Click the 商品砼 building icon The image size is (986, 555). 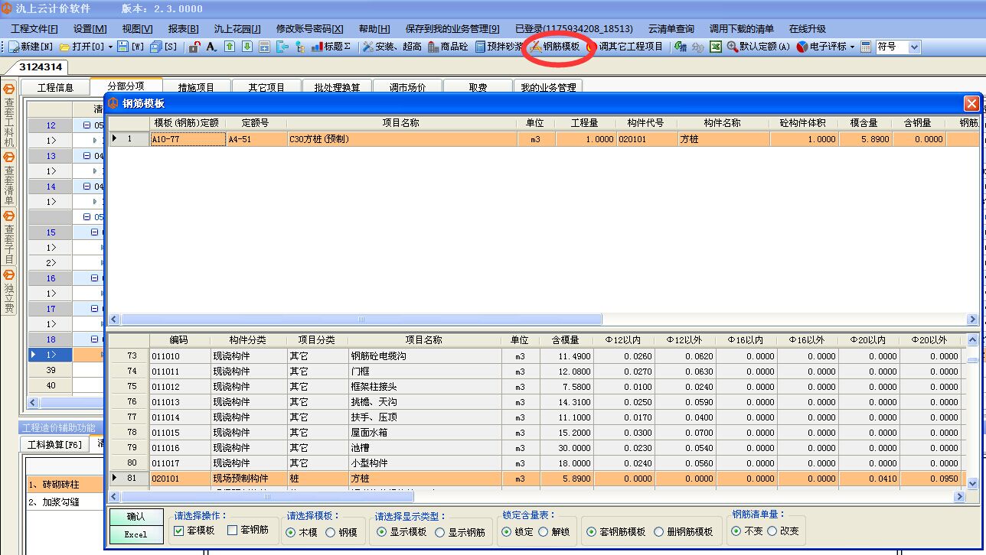(433, 47)
